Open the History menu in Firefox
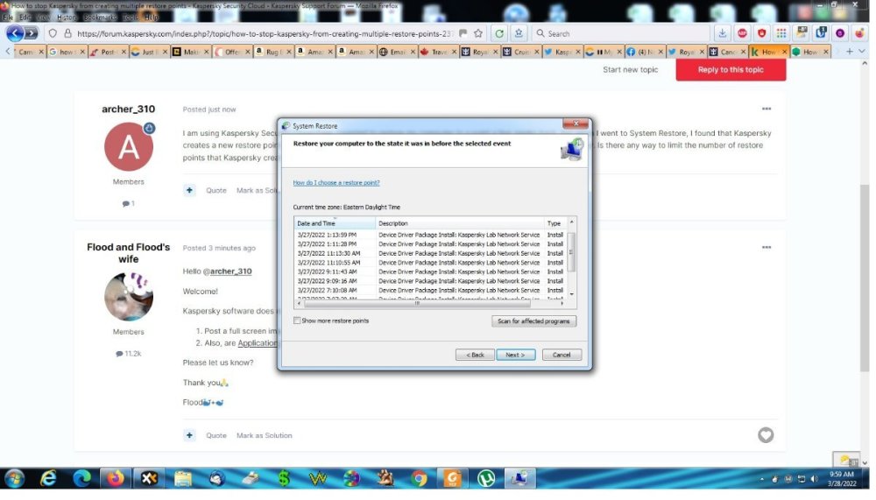 66,18
